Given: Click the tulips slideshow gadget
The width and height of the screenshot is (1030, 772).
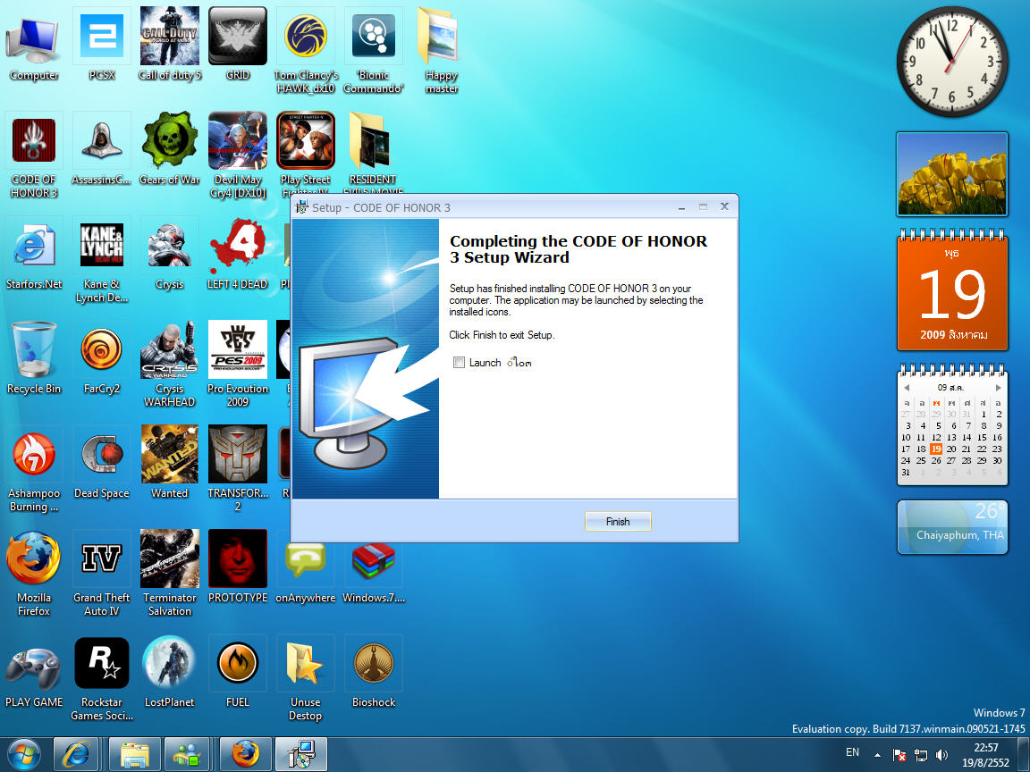Looking at the screenshot, I should 952,174.
